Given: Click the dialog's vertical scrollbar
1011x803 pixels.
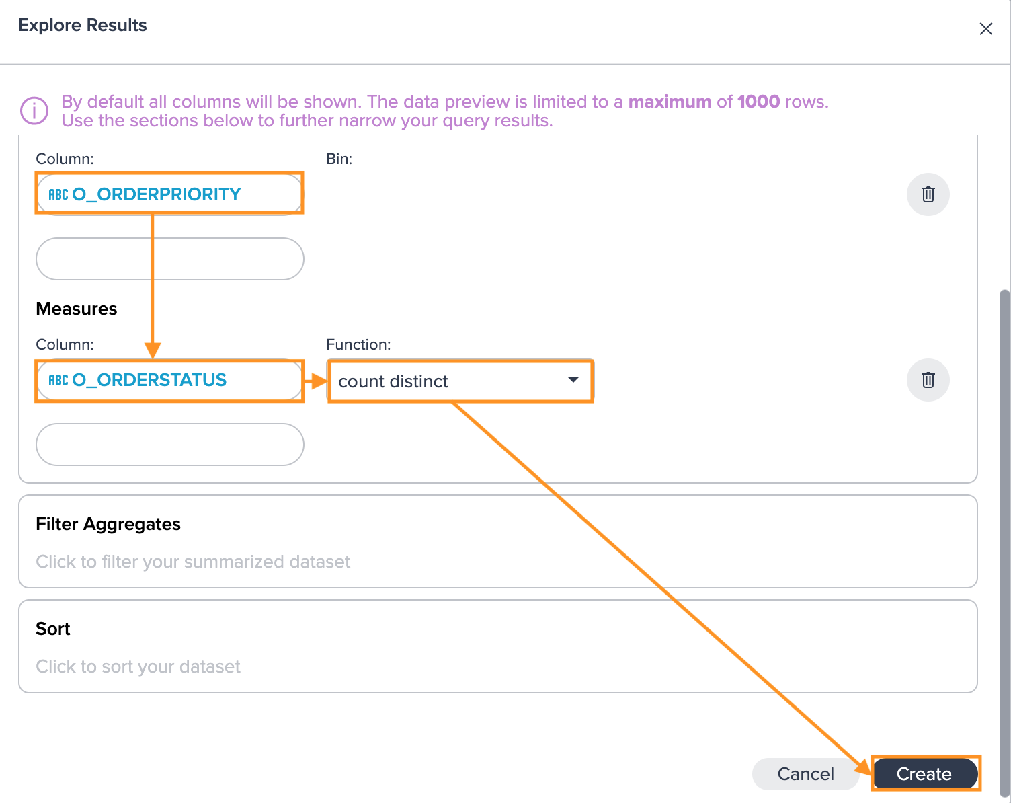Looking at the screenshot, I should coord(1005,543).
